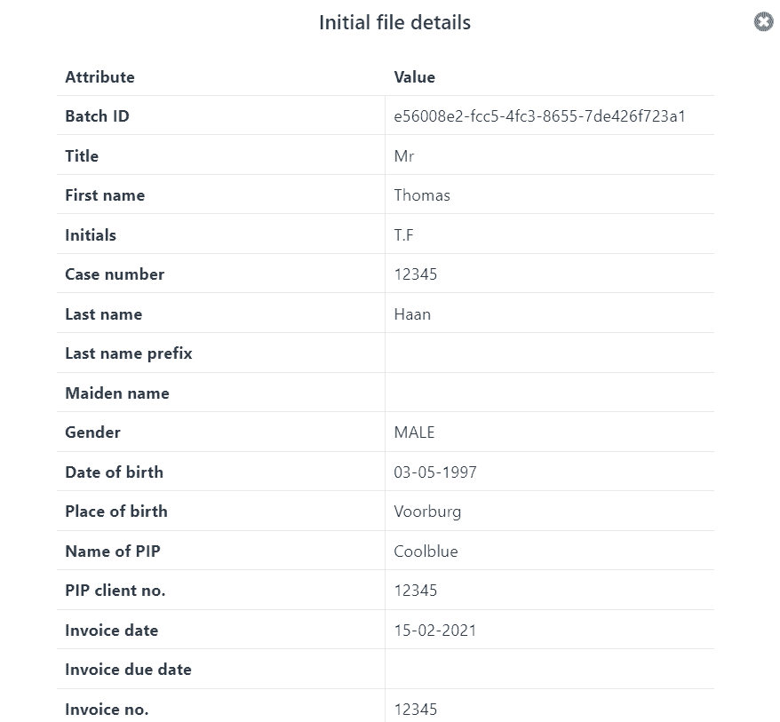This screenshot has height=722, width=780.
Task: Click the Initials value T.F
Action: coord(403,234)
